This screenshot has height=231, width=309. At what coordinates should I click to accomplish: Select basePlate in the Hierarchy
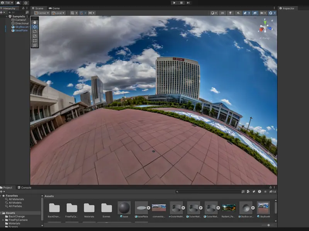tap(21, 30)
